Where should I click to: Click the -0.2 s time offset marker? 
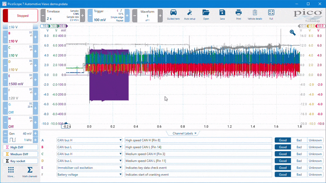66,126
